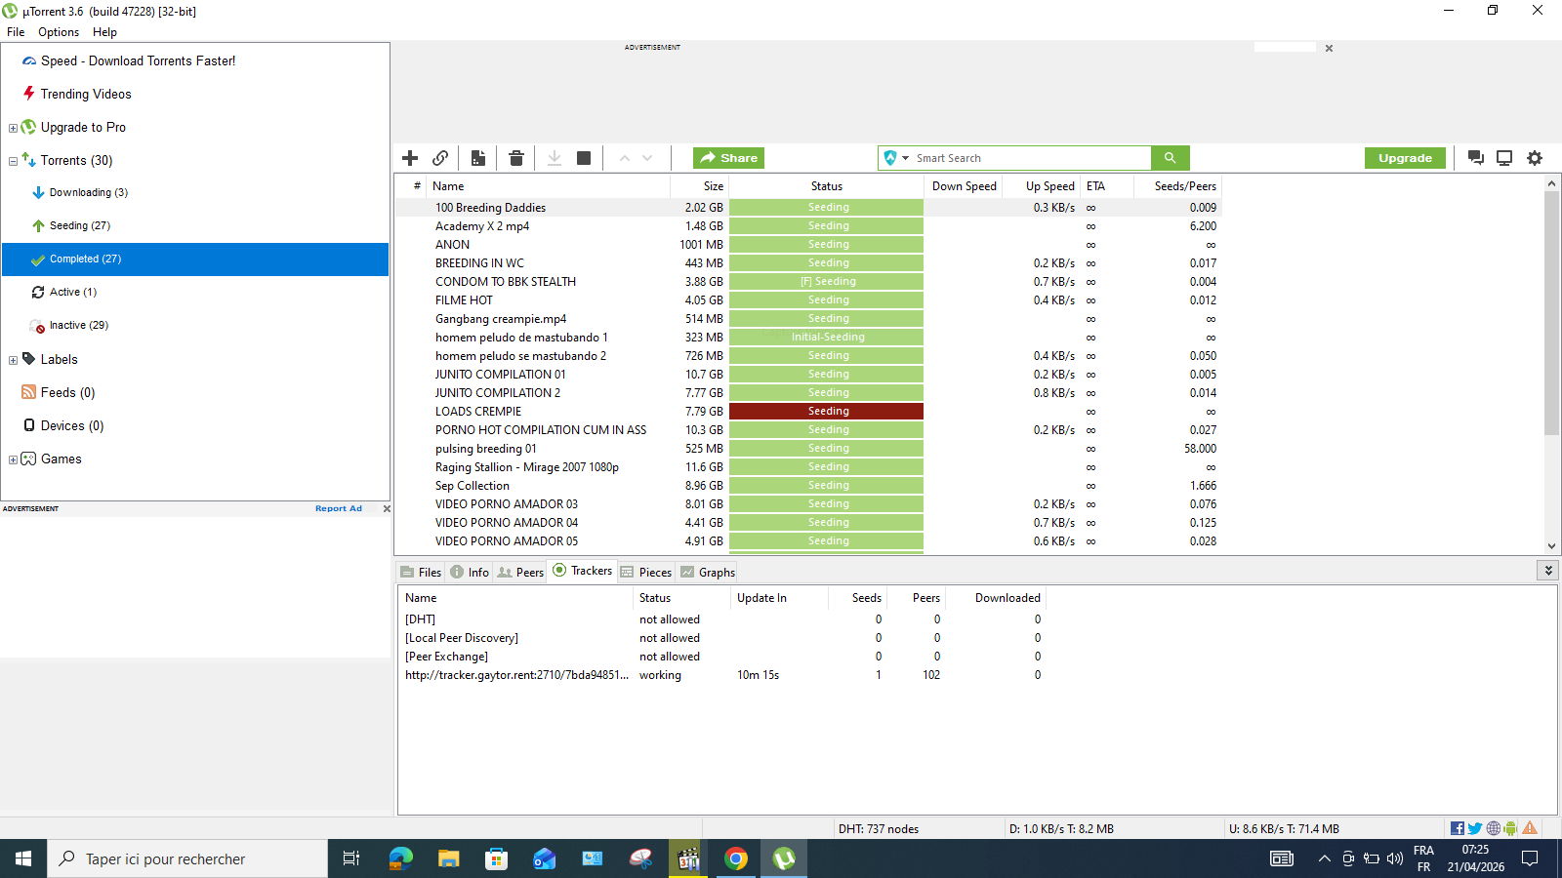Image resolution: width=1562 pixels, height=878 pixels.
Task: Switch to the Pieces tab
Action: point(646,573)
